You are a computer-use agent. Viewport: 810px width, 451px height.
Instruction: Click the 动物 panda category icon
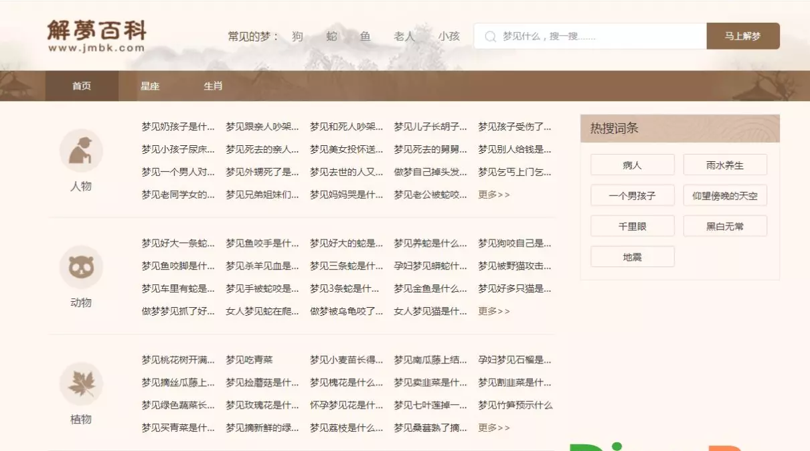coord(81,268)
